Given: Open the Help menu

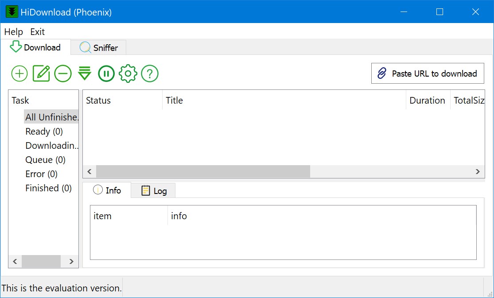Looking at the screenshot, I should pos(13,32).
